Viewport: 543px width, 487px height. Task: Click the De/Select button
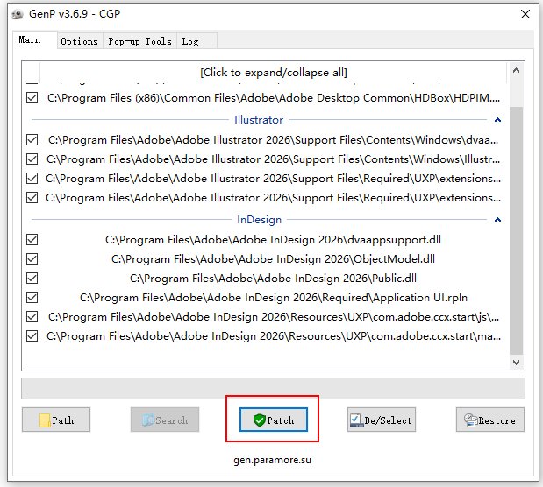click(x=382, y=420)
